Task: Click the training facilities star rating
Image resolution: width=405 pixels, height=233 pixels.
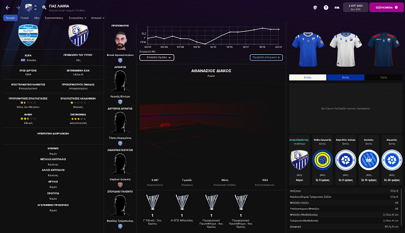Action: click(x=28, y=103)
